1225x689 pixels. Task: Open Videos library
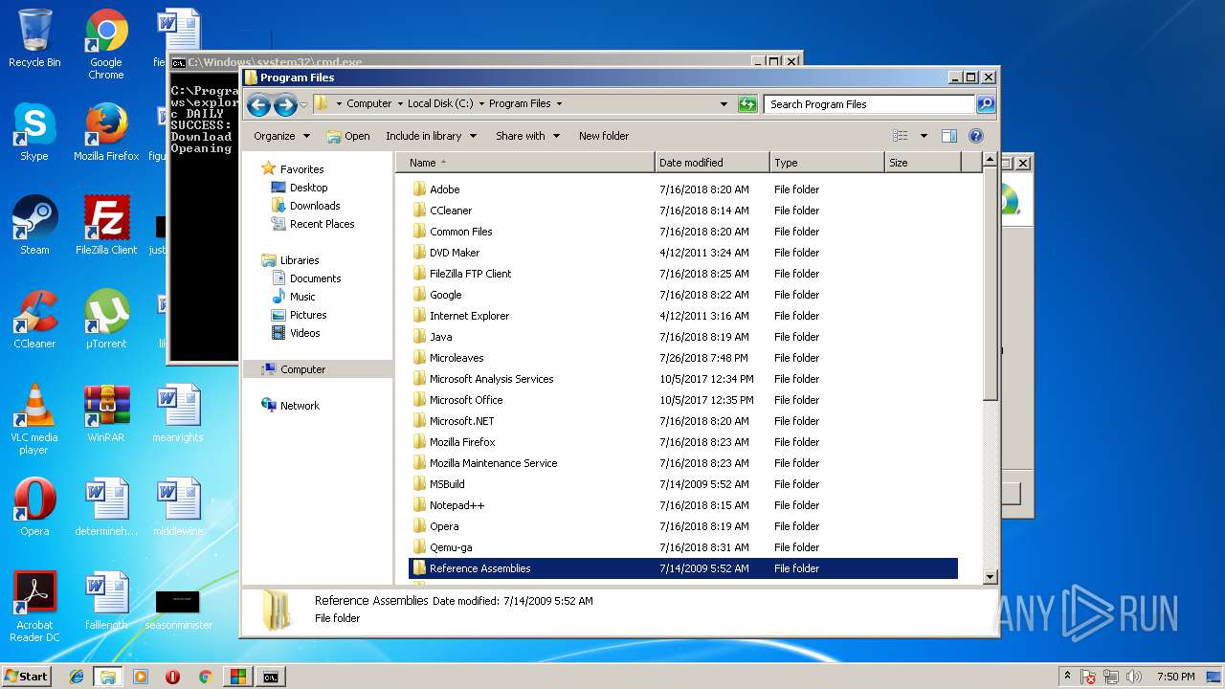pyautogui.click(x=305, y=333)
